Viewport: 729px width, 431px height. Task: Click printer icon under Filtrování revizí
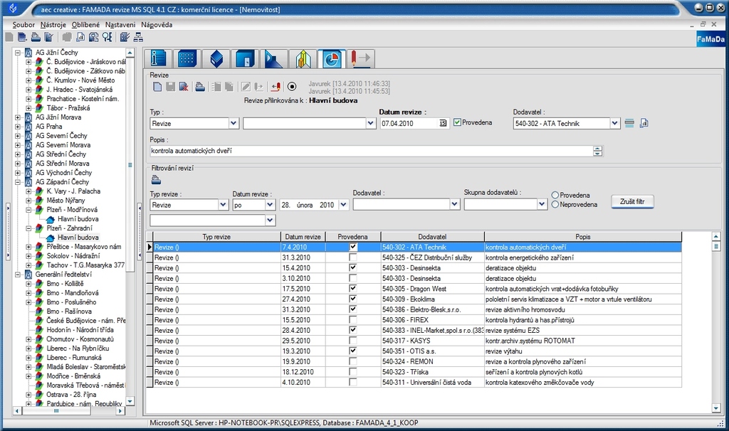pos(156,180)
